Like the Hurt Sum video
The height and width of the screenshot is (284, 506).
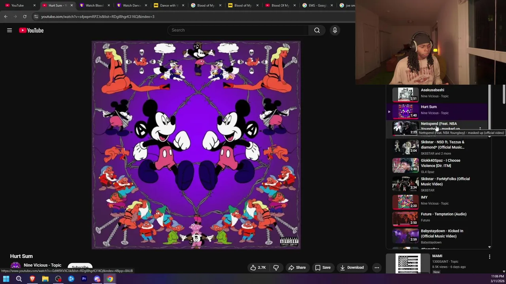tap(257, 267)
